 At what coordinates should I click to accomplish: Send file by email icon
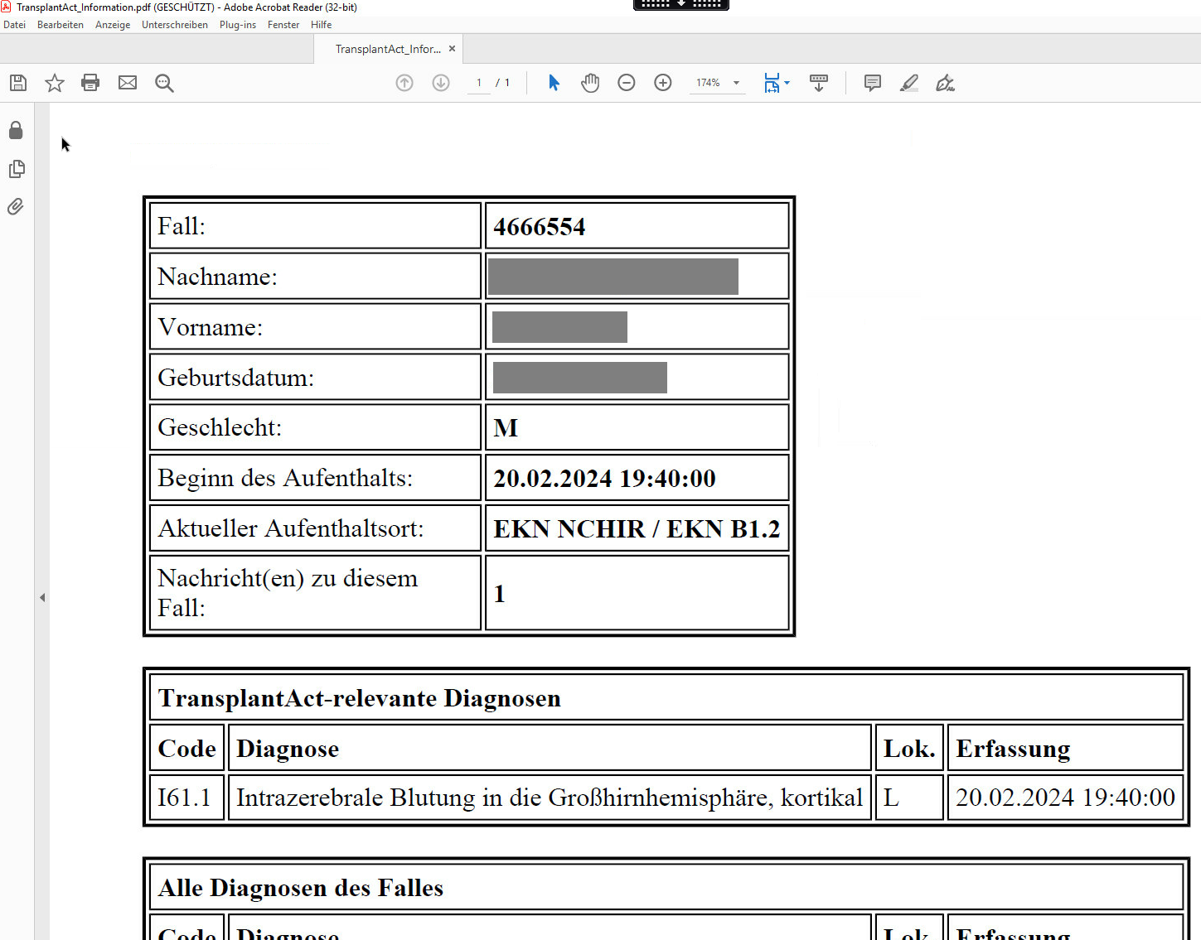(x=128, y=83)
